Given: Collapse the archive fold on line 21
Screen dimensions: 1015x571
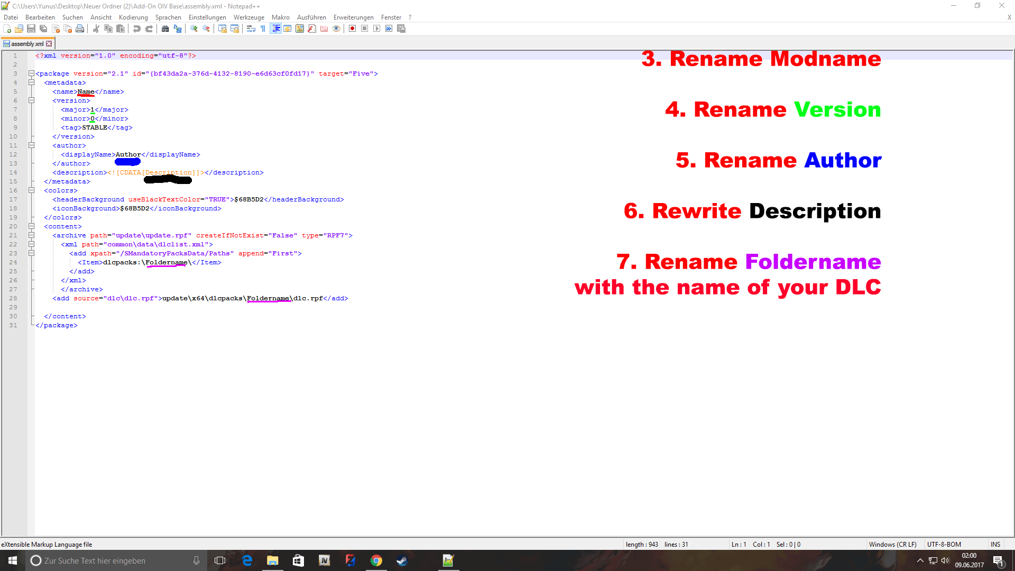Looking at the screenshot, I should pos(31,235).
